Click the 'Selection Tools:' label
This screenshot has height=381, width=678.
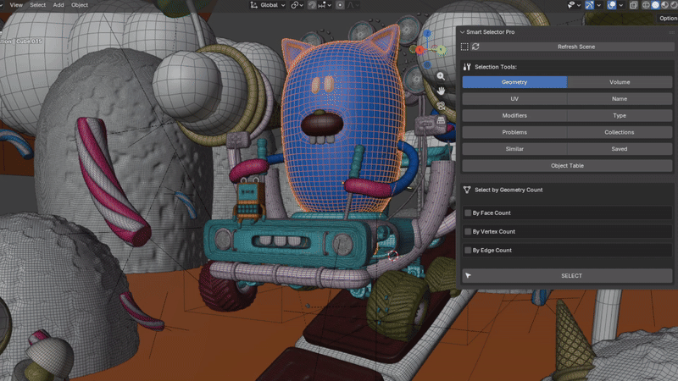496,67
